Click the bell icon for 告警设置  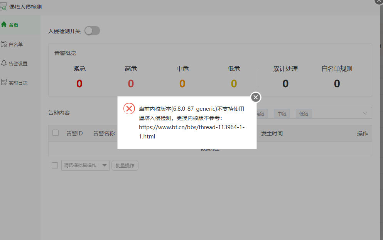[4, 63]
